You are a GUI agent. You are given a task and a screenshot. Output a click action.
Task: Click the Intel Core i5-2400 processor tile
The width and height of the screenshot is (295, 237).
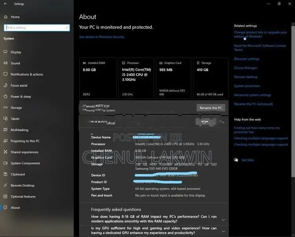(136, 78)
